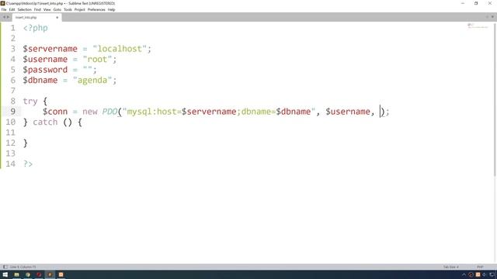This screenshot has height=279, width=497.
Task: Open the Project menu
Action: coord(79,10)
